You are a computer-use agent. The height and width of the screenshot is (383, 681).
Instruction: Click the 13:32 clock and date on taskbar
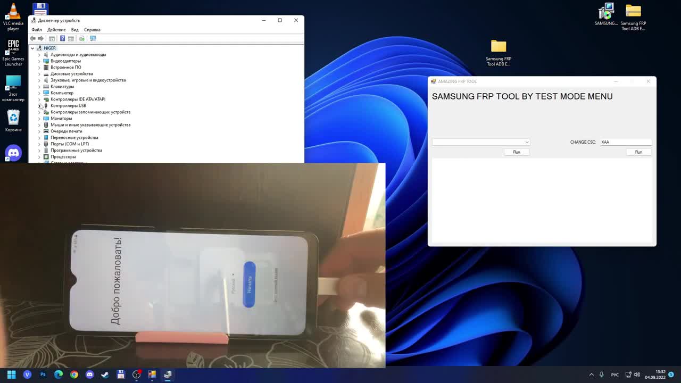[655, 374]
